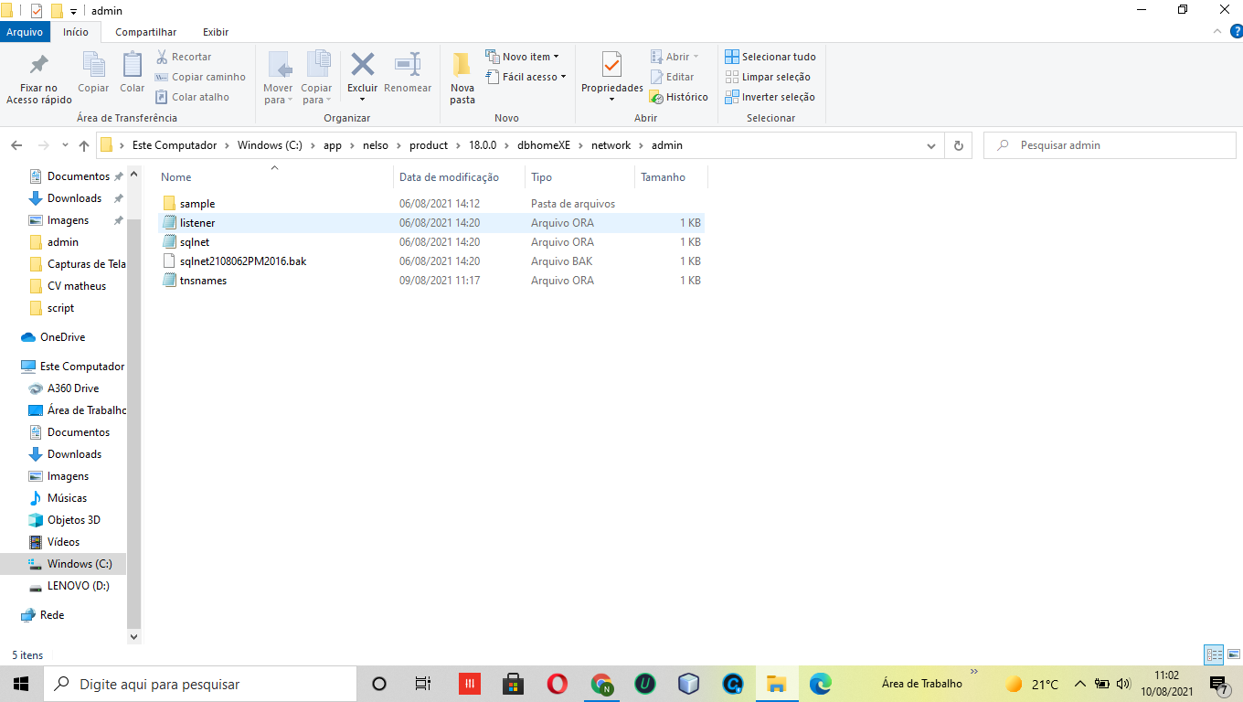Screen dimensions: 1243x702
Task: Sort by Tamanho column header
Action: point(663,177)
